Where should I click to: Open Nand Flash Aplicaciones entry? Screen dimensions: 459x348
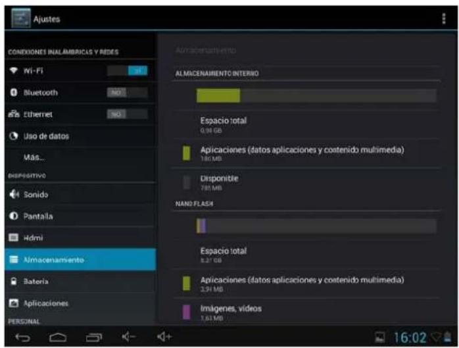(306, 284)
